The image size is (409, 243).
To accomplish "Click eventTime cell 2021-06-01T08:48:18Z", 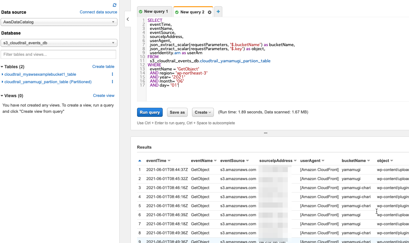I will (167, 224).
